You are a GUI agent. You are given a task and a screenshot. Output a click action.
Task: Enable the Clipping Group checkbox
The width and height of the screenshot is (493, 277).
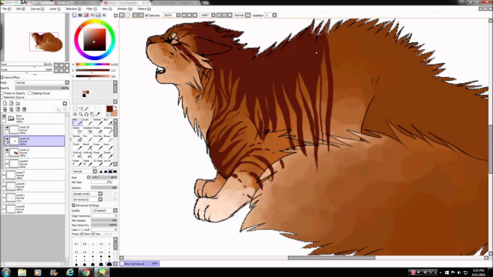coord(30,93)
